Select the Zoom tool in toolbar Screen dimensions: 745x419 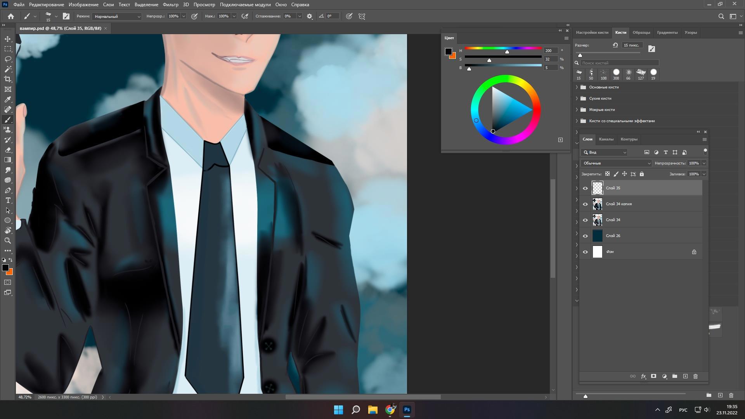[8, 241]
